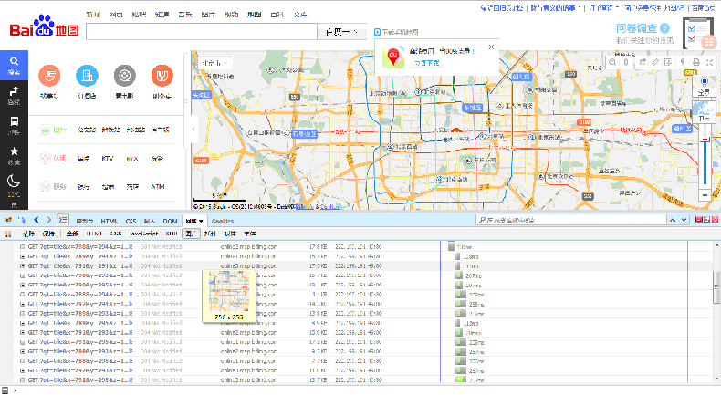This screenshot has height=395, width=721.
Task: Click the Firebug search previous arrow
Action: coord(673,220)
